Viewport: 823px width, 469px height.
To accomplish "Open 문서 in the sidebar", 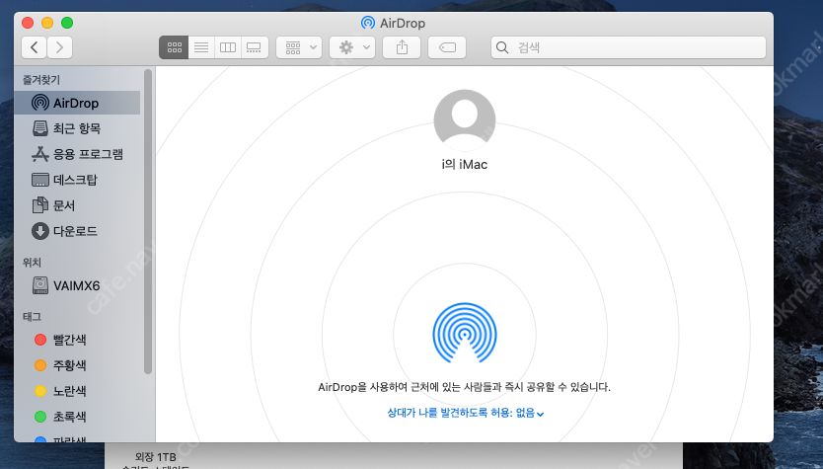I will click(77, 205).
